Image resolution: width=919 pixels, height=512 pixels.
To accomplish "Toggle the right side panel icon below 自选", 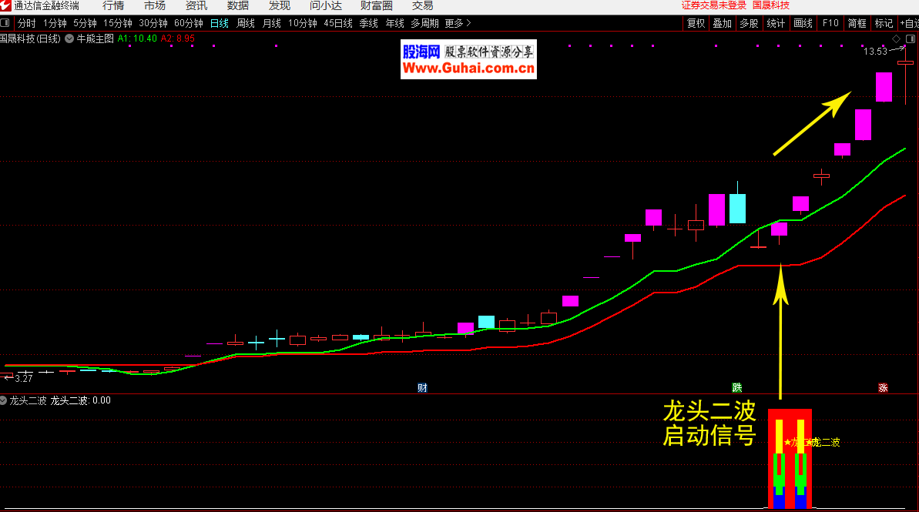I will [x=910, y=38].
